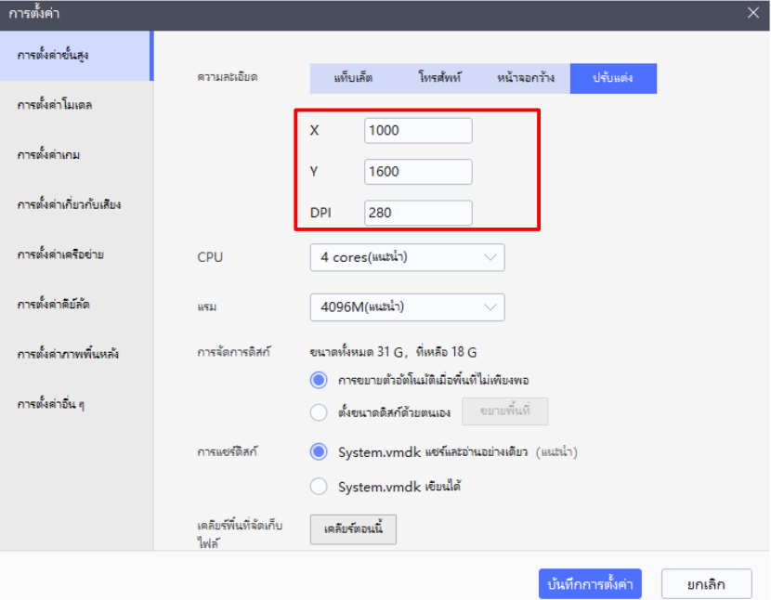Open การตั้งค่าขั้นสูง advanced settings section
This screenshot has height=600, width=771.
tap(77, 55)
